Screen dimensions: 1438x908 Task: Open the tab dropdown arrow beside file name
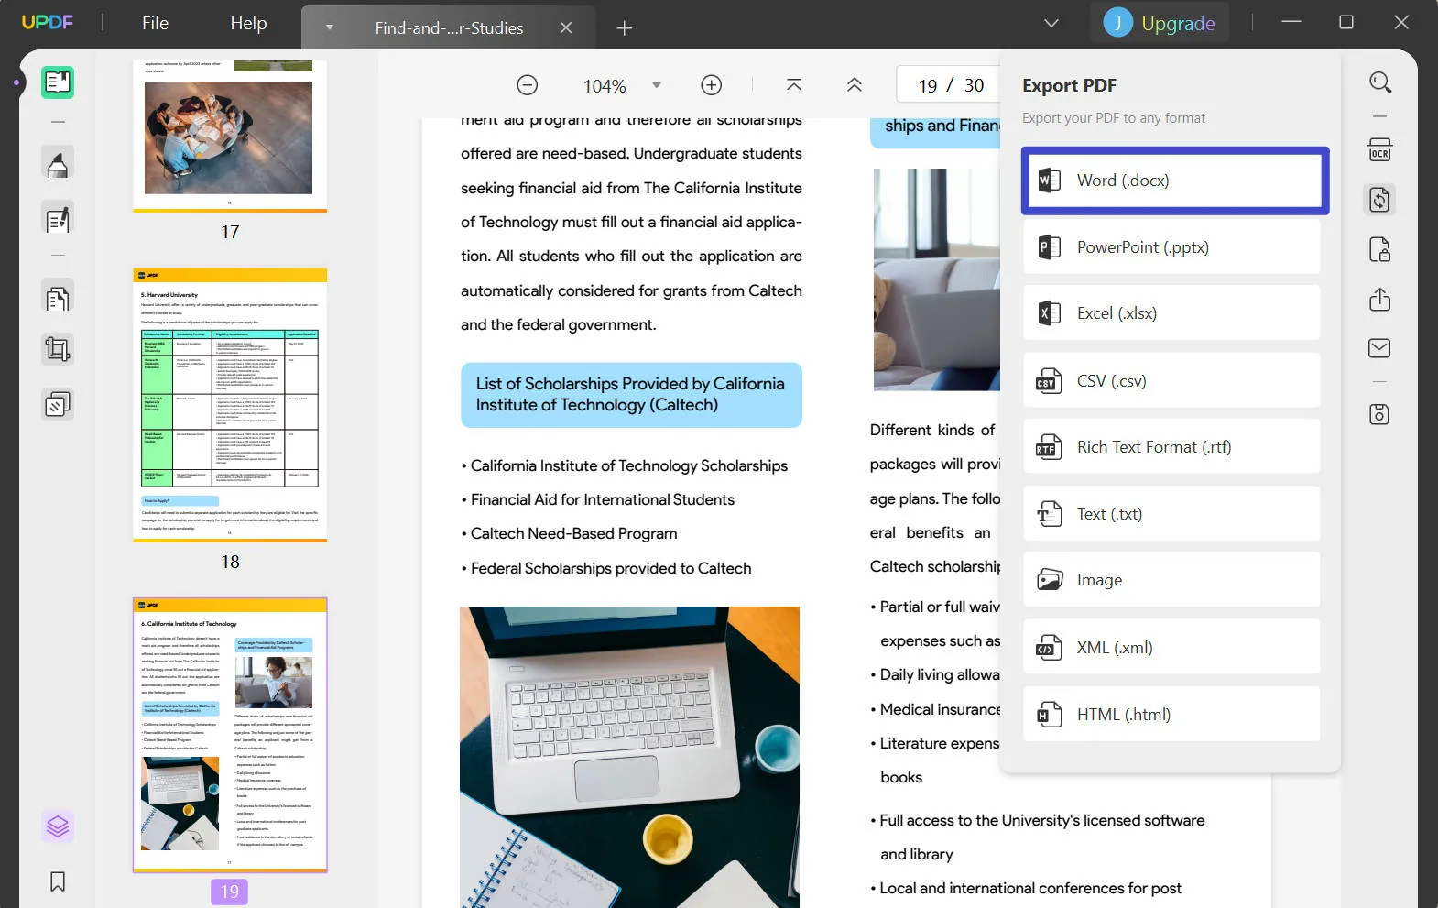click(330, 27)
